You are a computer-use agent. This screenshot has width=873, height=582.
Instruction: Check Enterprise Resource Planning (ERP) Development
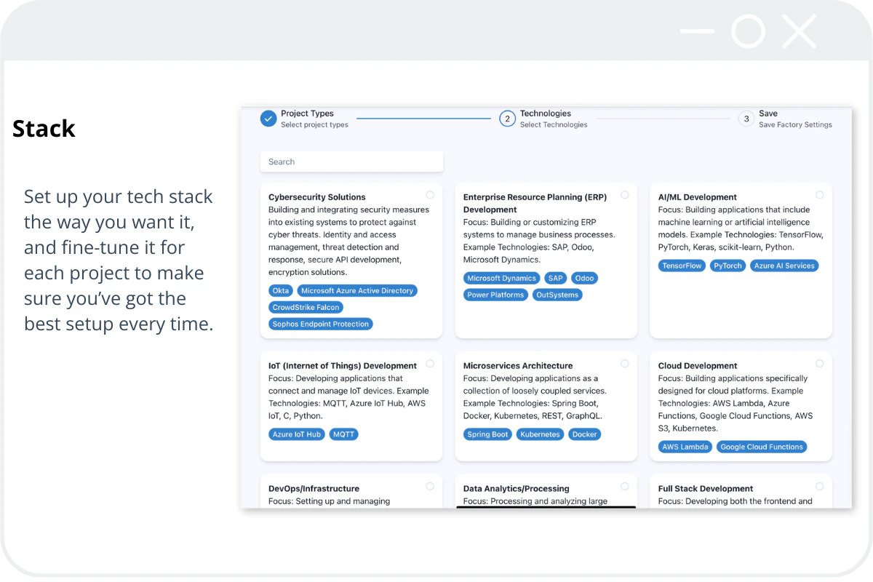624,194
